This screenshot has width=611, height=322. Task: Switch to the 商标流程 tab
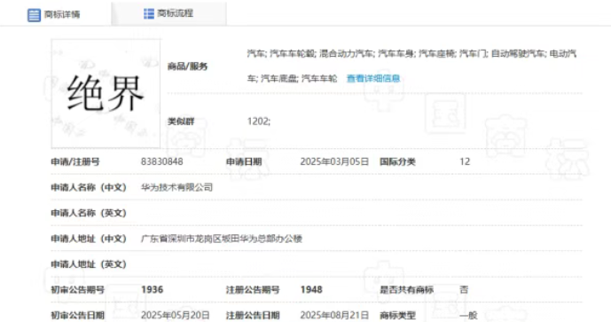[168, 13]
